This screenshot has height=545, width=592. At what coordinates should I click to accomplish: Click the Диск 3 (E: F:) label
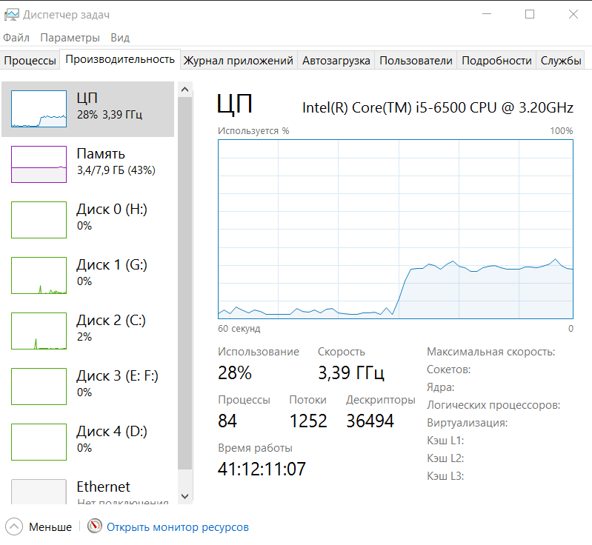[x=117, y=375]
